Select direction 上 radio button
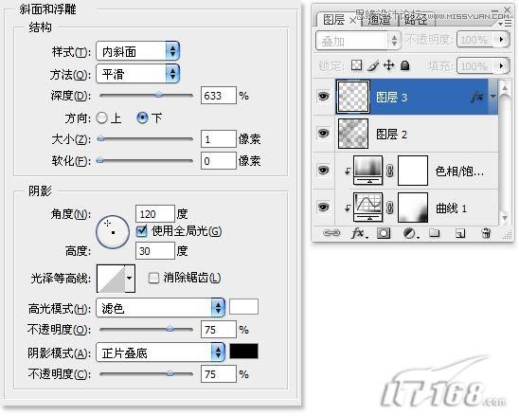 coord(101,118)
